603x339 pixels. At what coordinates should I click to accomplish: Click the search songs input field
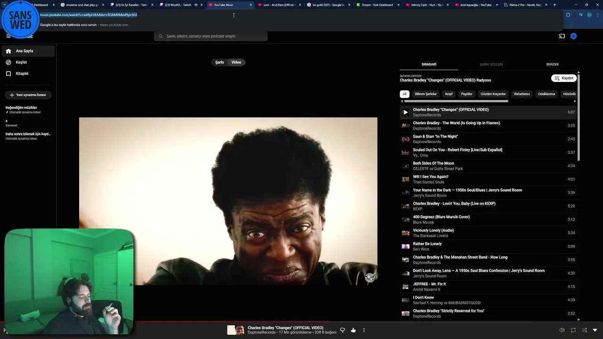pos(211,36)
